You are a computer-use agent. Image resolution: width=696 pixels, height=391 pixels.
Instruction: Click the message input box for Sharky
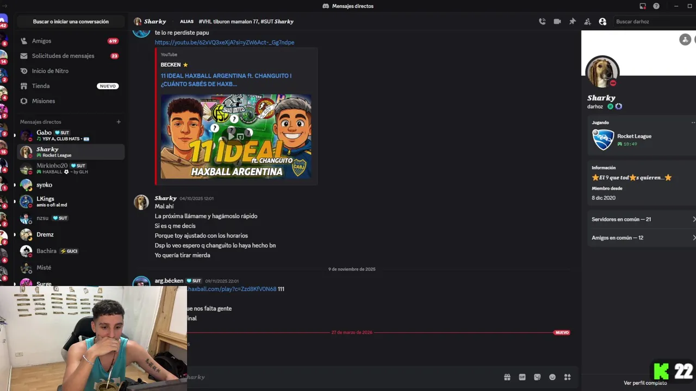[x=343, y=377]
